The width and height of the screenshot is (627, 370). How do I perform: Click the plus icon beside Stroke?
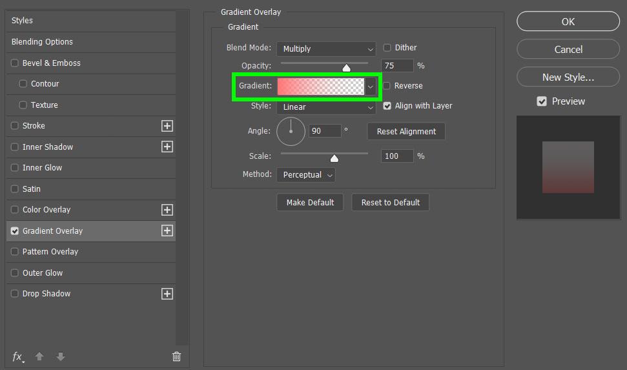167,126
